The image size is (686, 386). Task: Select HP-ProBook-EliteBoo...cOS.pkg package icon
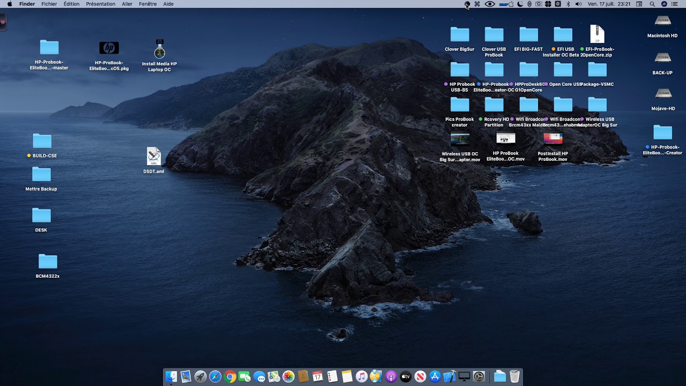coord(109,48)
